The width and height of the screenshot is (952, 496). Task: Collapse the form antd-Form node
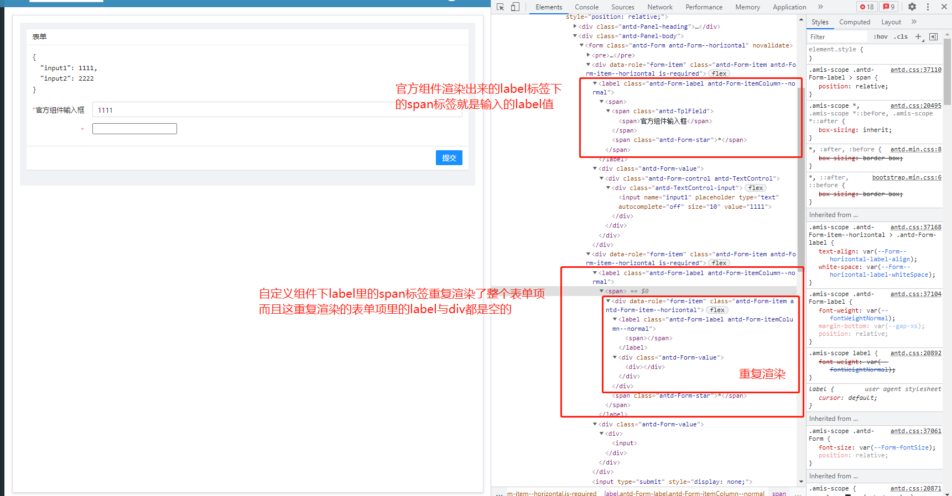[x=582, y=45]
